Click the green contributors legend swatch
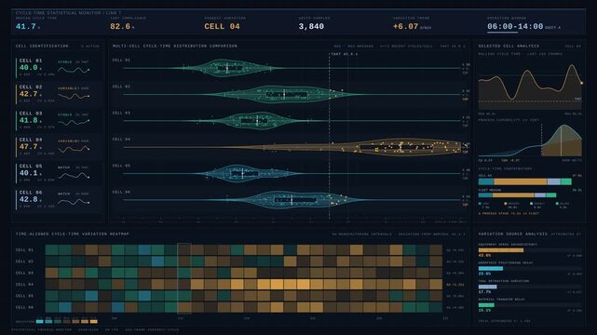The width and height of the screenshot is (597, 335). 557,204
